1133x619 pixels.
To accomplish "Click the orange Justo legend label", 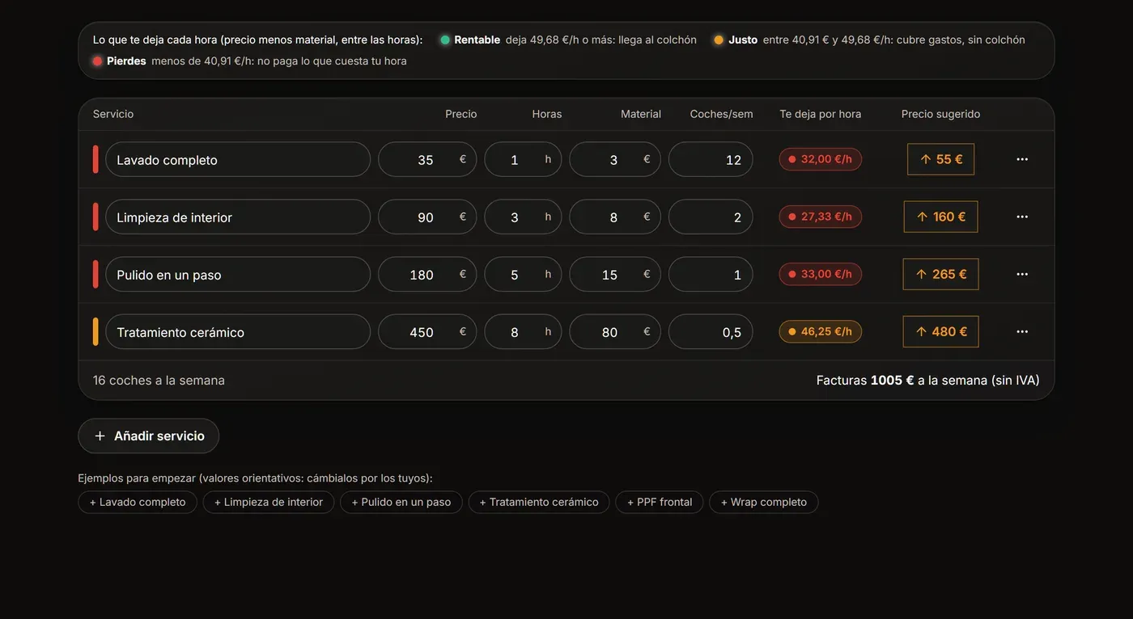I will (x=743, y=40).
